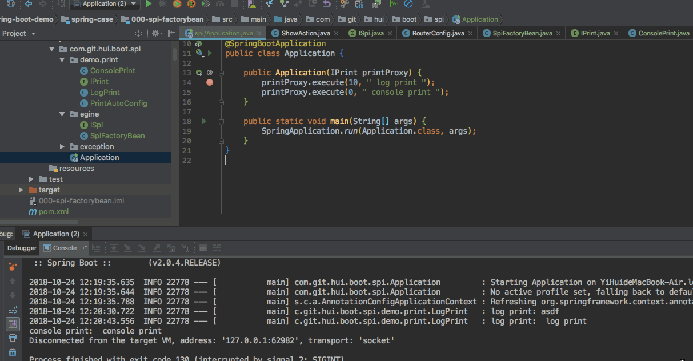Collapse the demo.print package
This screenshot has width=693, height=361.
pyautogui.click(x=62, y=60)
